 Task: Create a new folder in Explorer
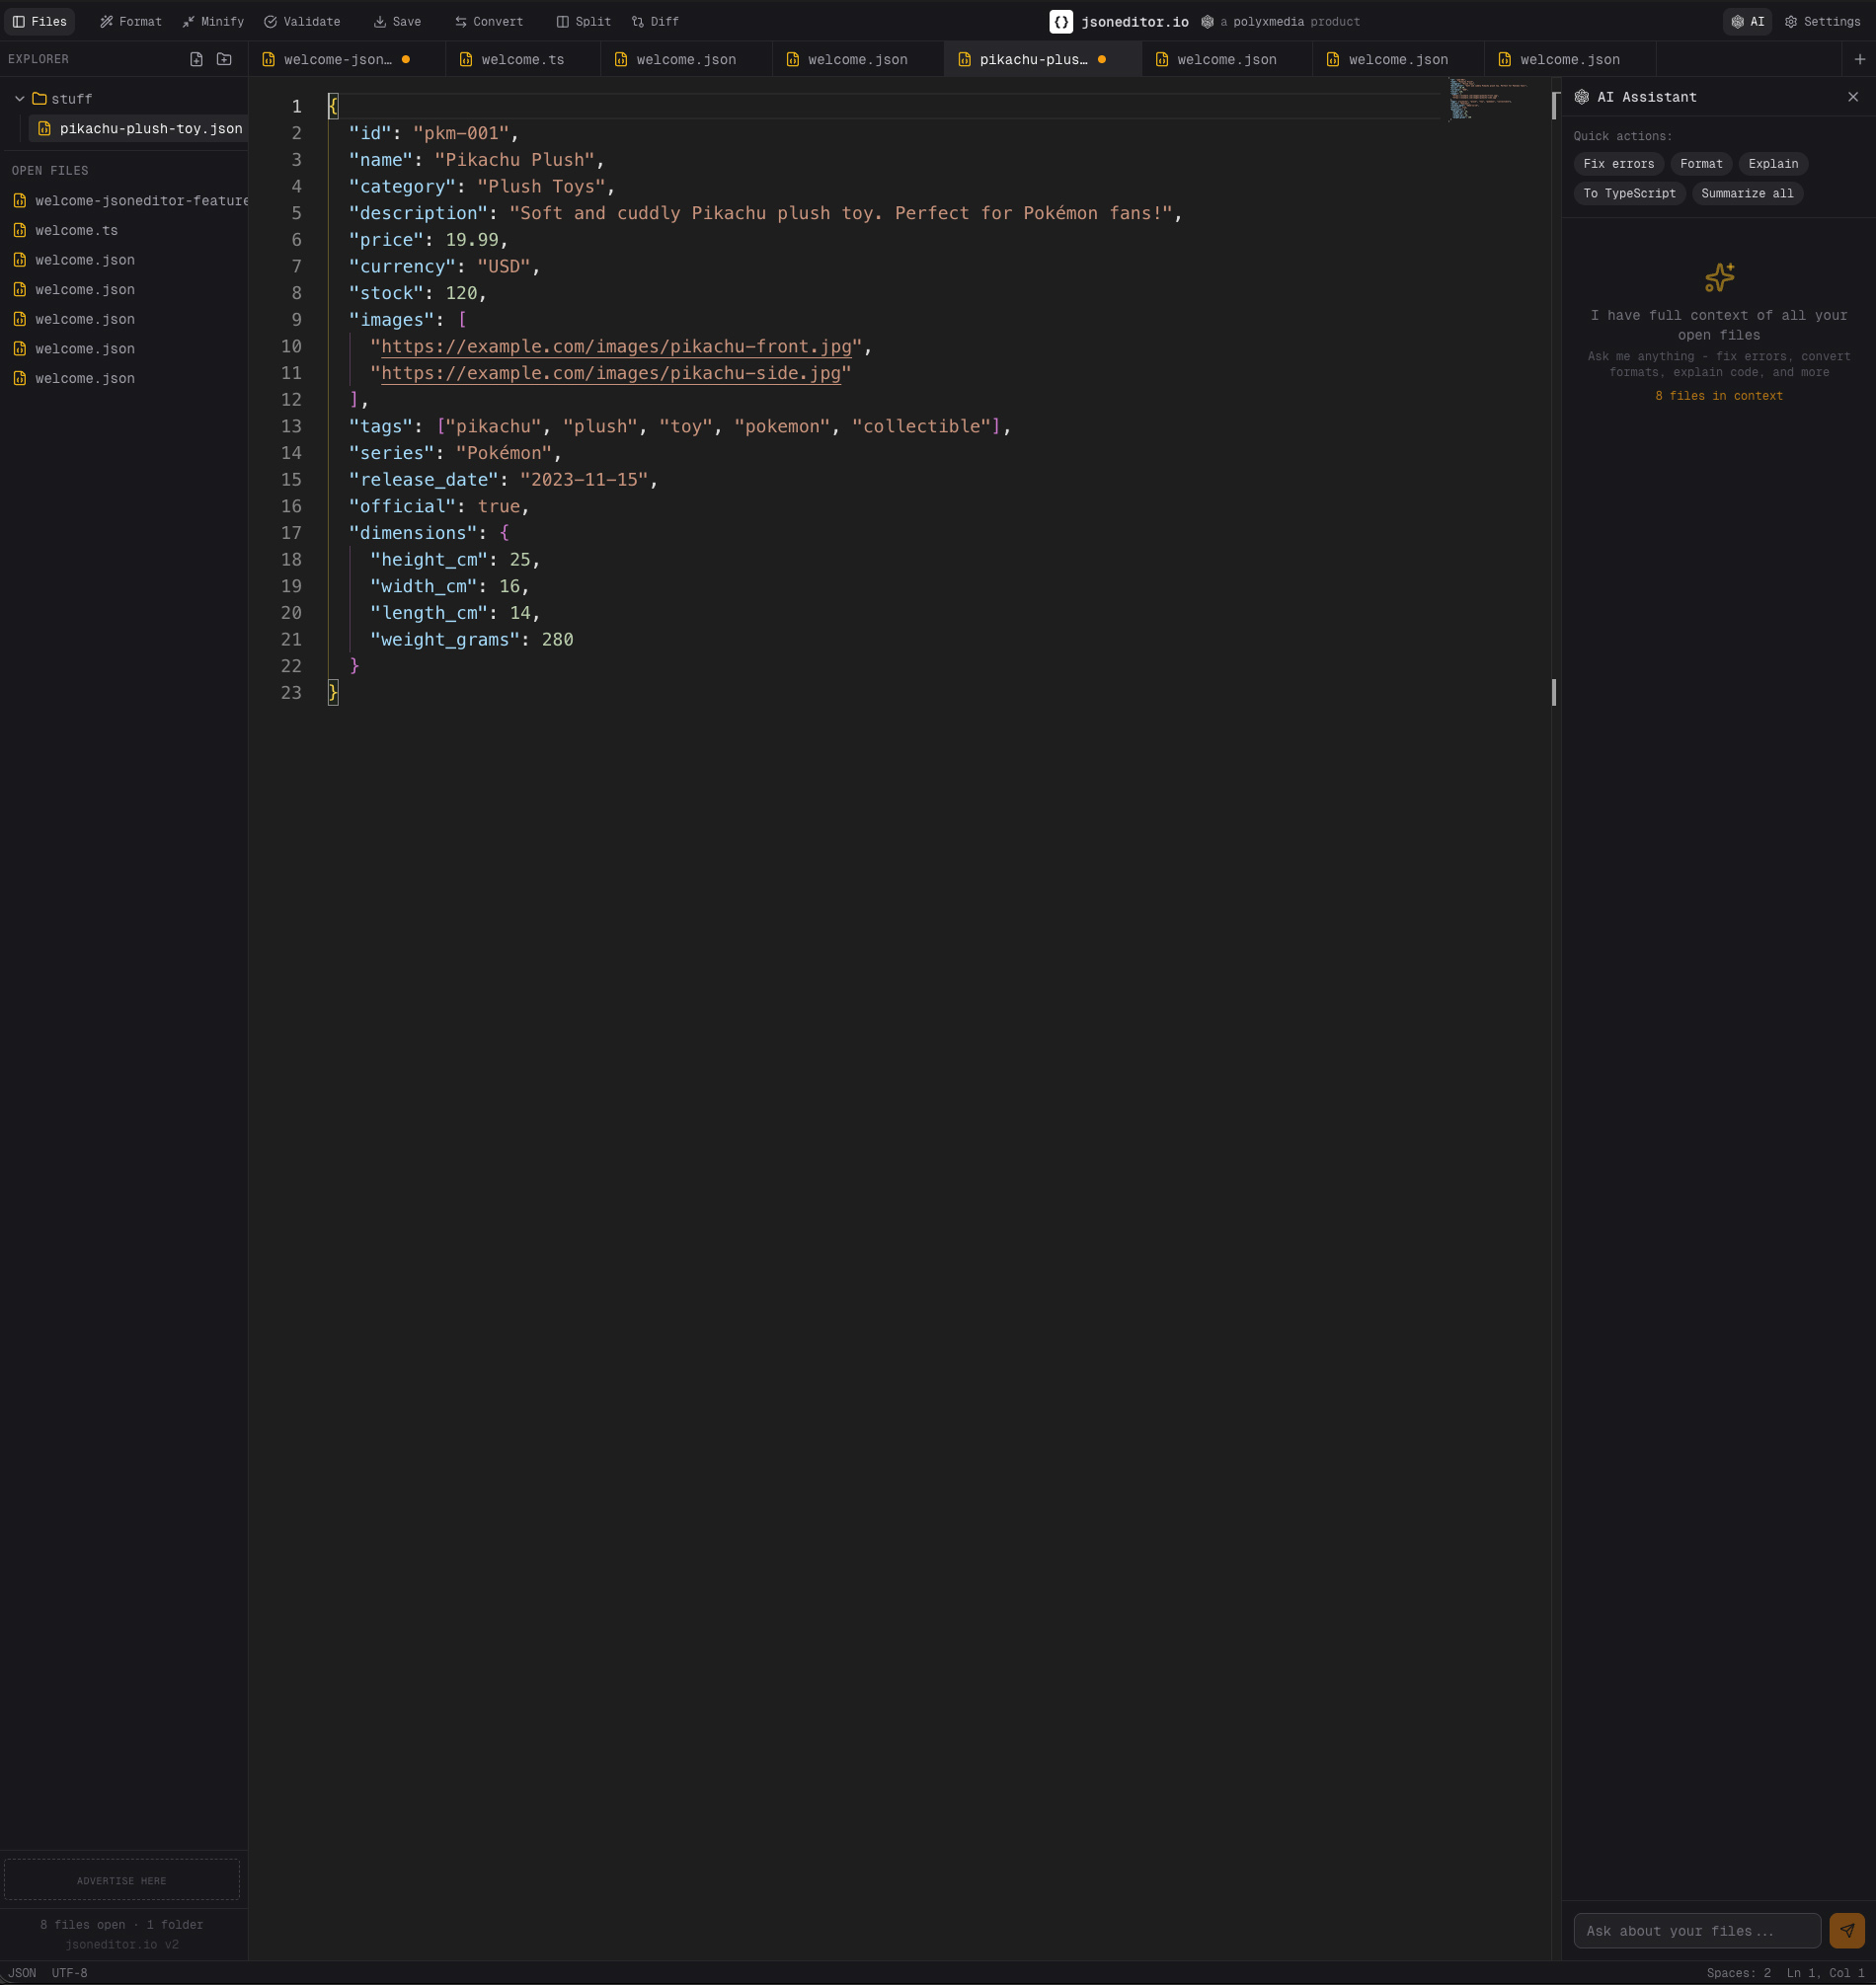[224, 59]
